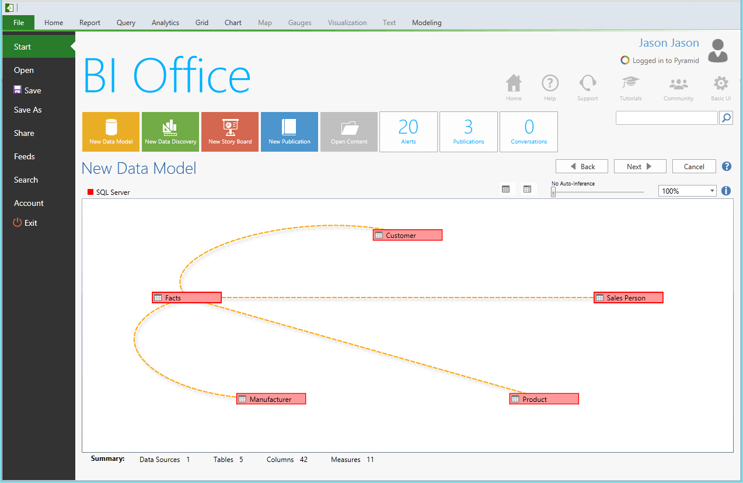Image resolution: width=743 pixels, height=483 pixels.
Task: Select the Manufacturer table node
Action: (271, 399)
